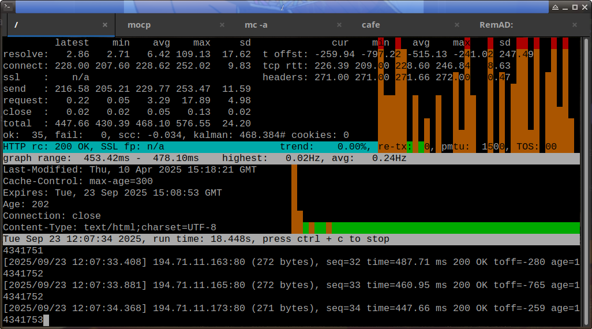Open the cafe tab

click(x=370, y=25)
